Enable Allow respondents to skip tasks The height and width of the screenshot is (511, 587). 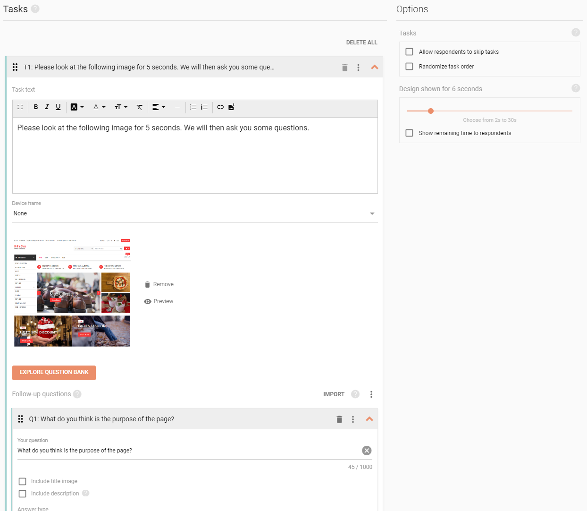tap(409, 52)
